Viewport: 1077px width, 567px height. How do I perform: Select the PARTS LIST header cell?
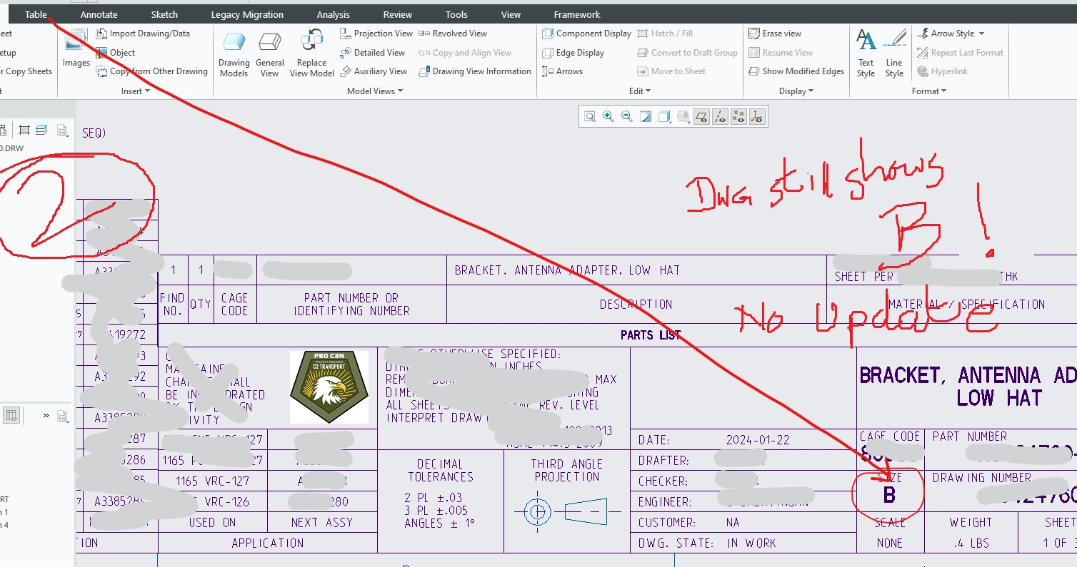tap(651, 335)
